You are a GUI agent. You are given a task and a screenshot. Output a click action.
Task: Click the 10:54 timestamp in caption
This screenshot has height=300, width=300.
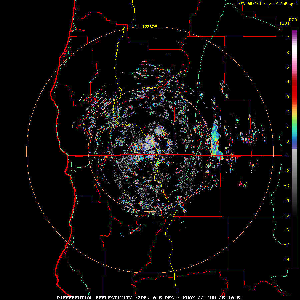[235, 298]
